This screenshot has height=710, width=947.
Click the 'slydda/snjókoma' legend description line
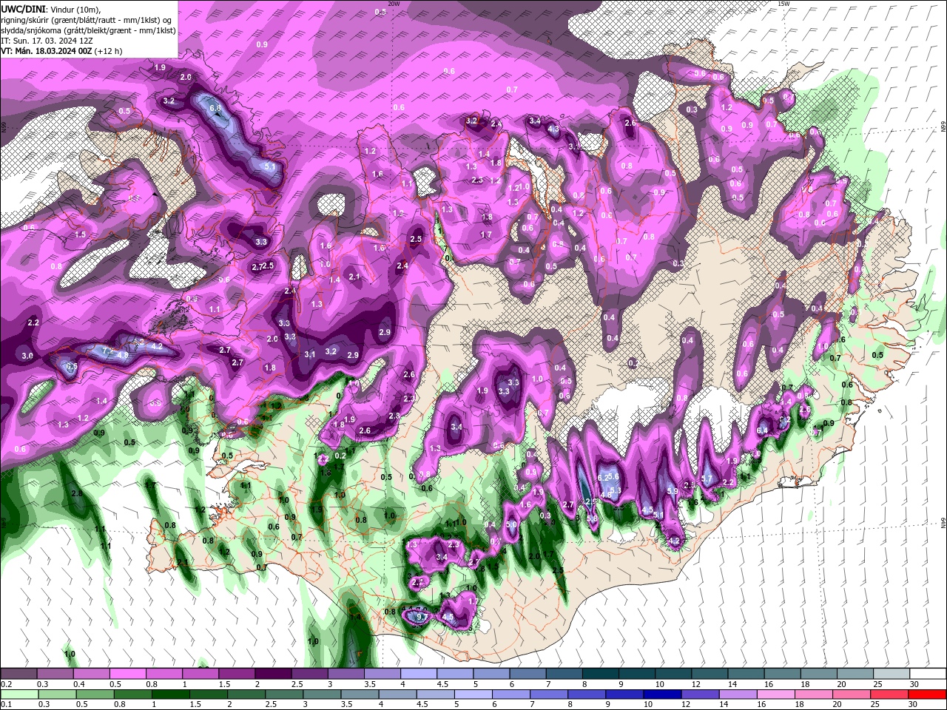coord(88,30)
